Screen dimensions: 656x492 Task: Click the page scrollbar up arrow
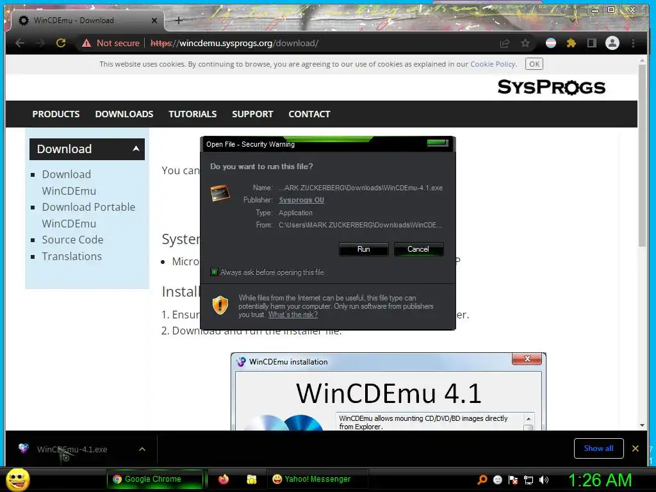point(642,61)
